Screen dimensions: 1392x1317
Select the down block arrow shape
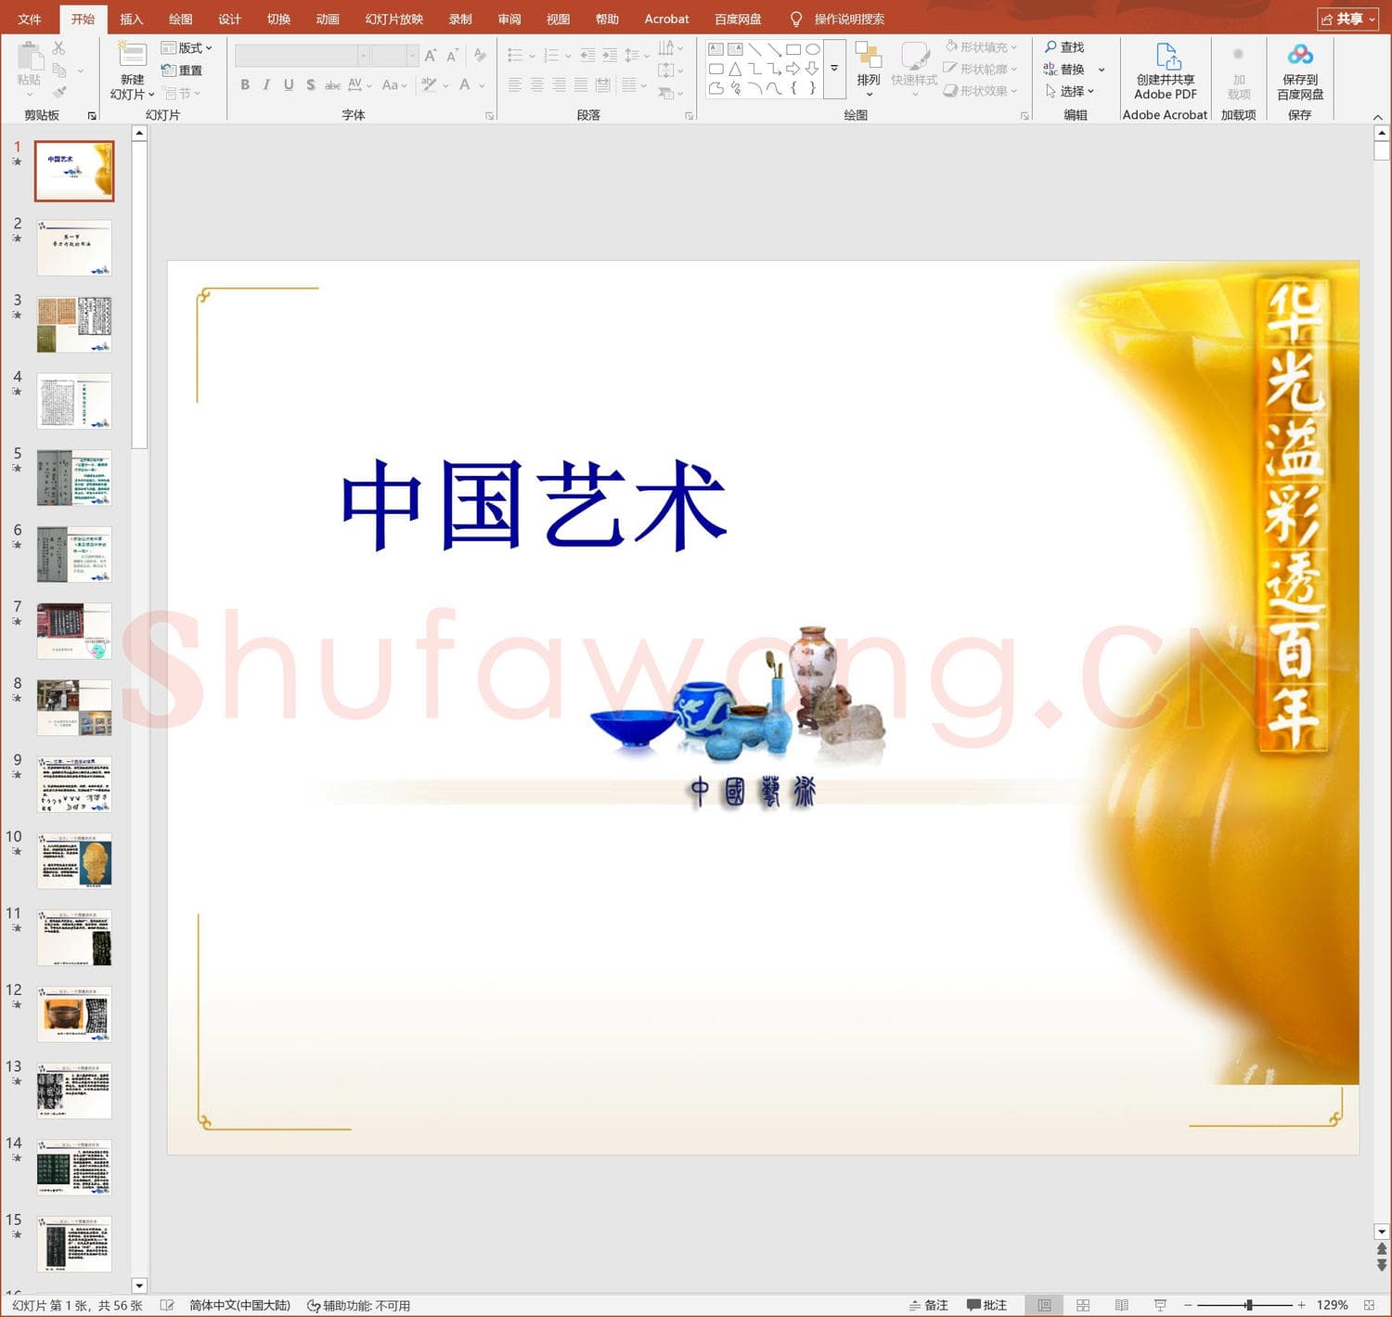(x=813, y=69)
